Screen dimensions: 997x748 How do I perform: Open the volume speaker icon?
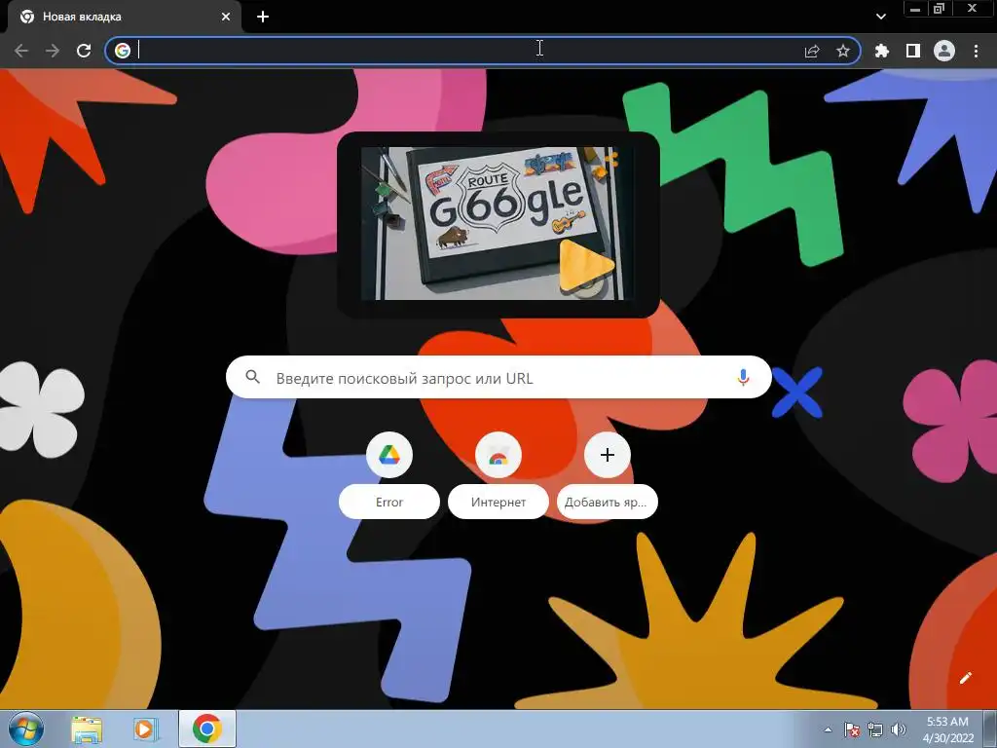tap(899, 729)
